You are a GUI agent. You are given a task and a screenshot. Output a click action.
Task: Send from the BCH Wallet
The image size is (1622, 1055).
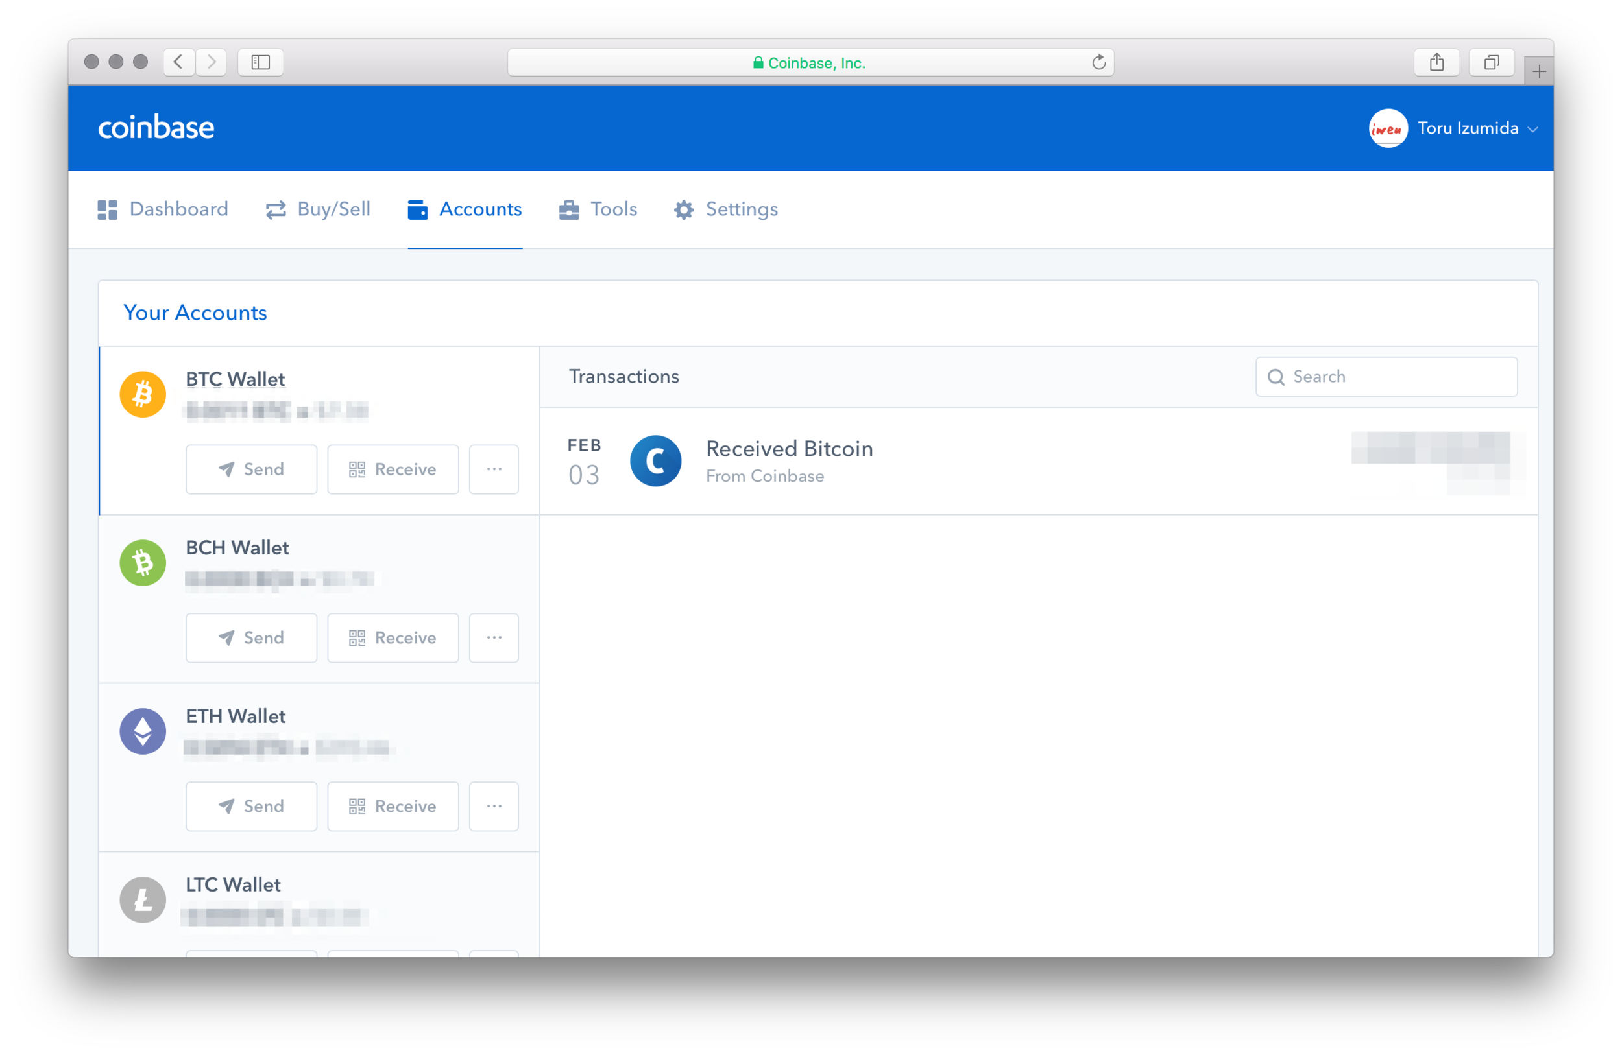[x=252, y=637]
